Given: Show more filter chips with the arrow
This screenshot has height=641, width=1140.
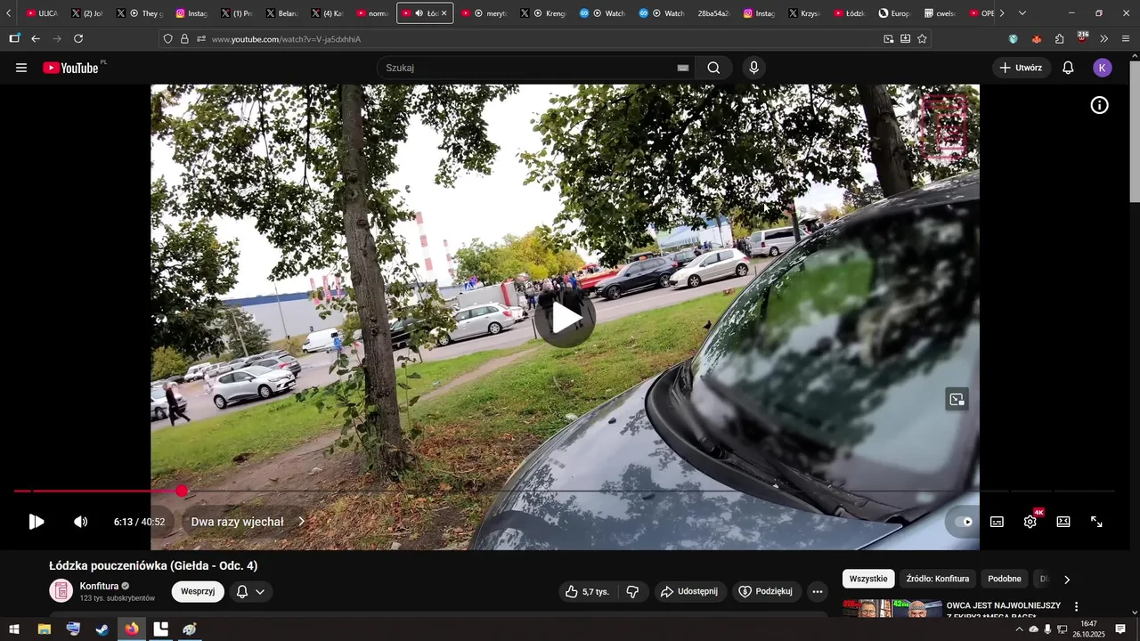Looking at the screenshot, I should pos(1067,580).
